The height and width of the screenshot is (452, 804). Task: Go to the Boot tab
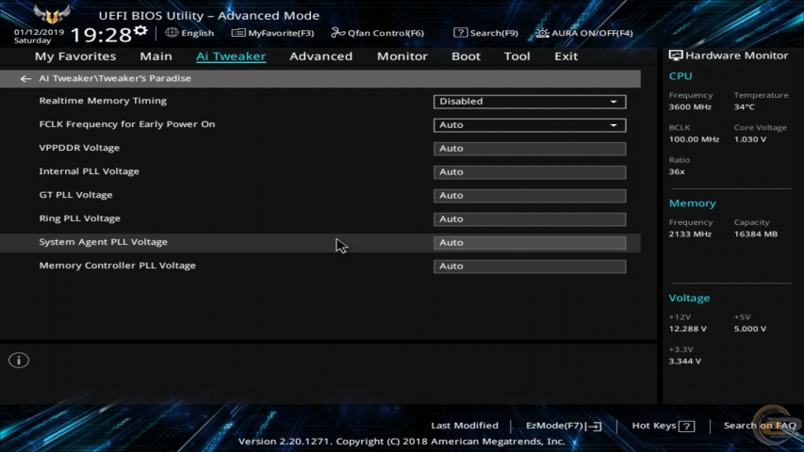pos(466,56)
